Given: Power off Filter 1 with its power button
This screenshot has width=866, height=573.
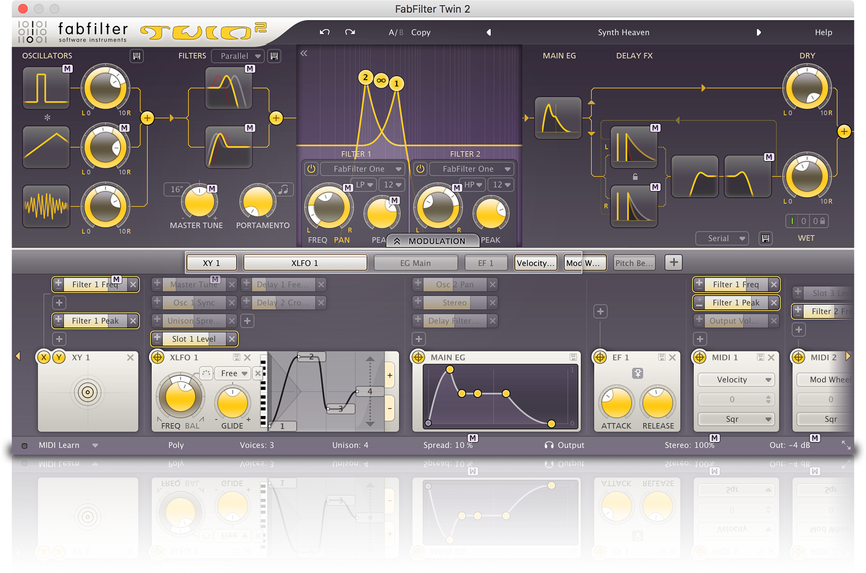Looking at the screenshot, I should pyautogui.click(x=311, y=168).
